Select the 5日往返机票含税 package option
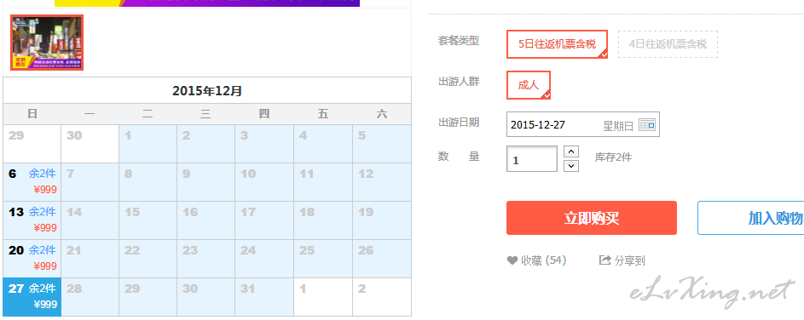 click(x=558, y=44)
